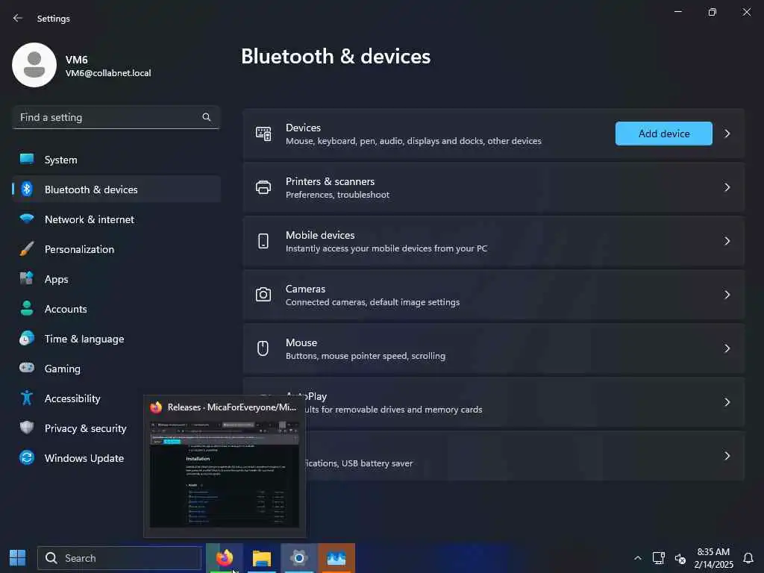Open the Mobile devices title
764x573 pixels.
coord(320,235)
